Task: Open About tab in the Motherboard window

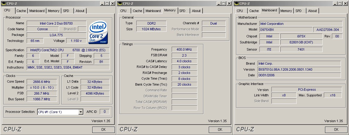Action: point(312,11)
